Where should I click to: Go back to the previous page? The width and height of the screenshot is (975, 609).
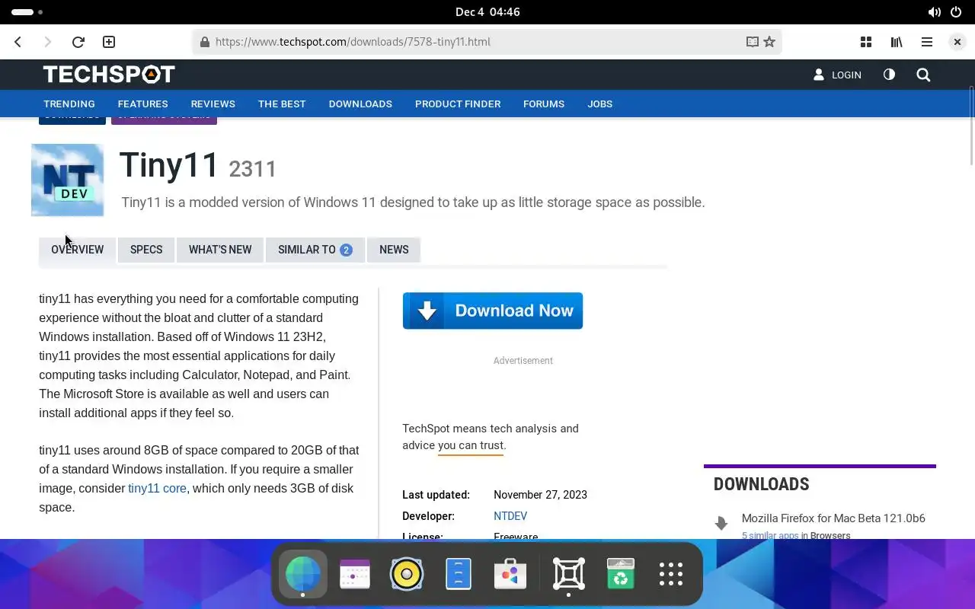[18, 42]
